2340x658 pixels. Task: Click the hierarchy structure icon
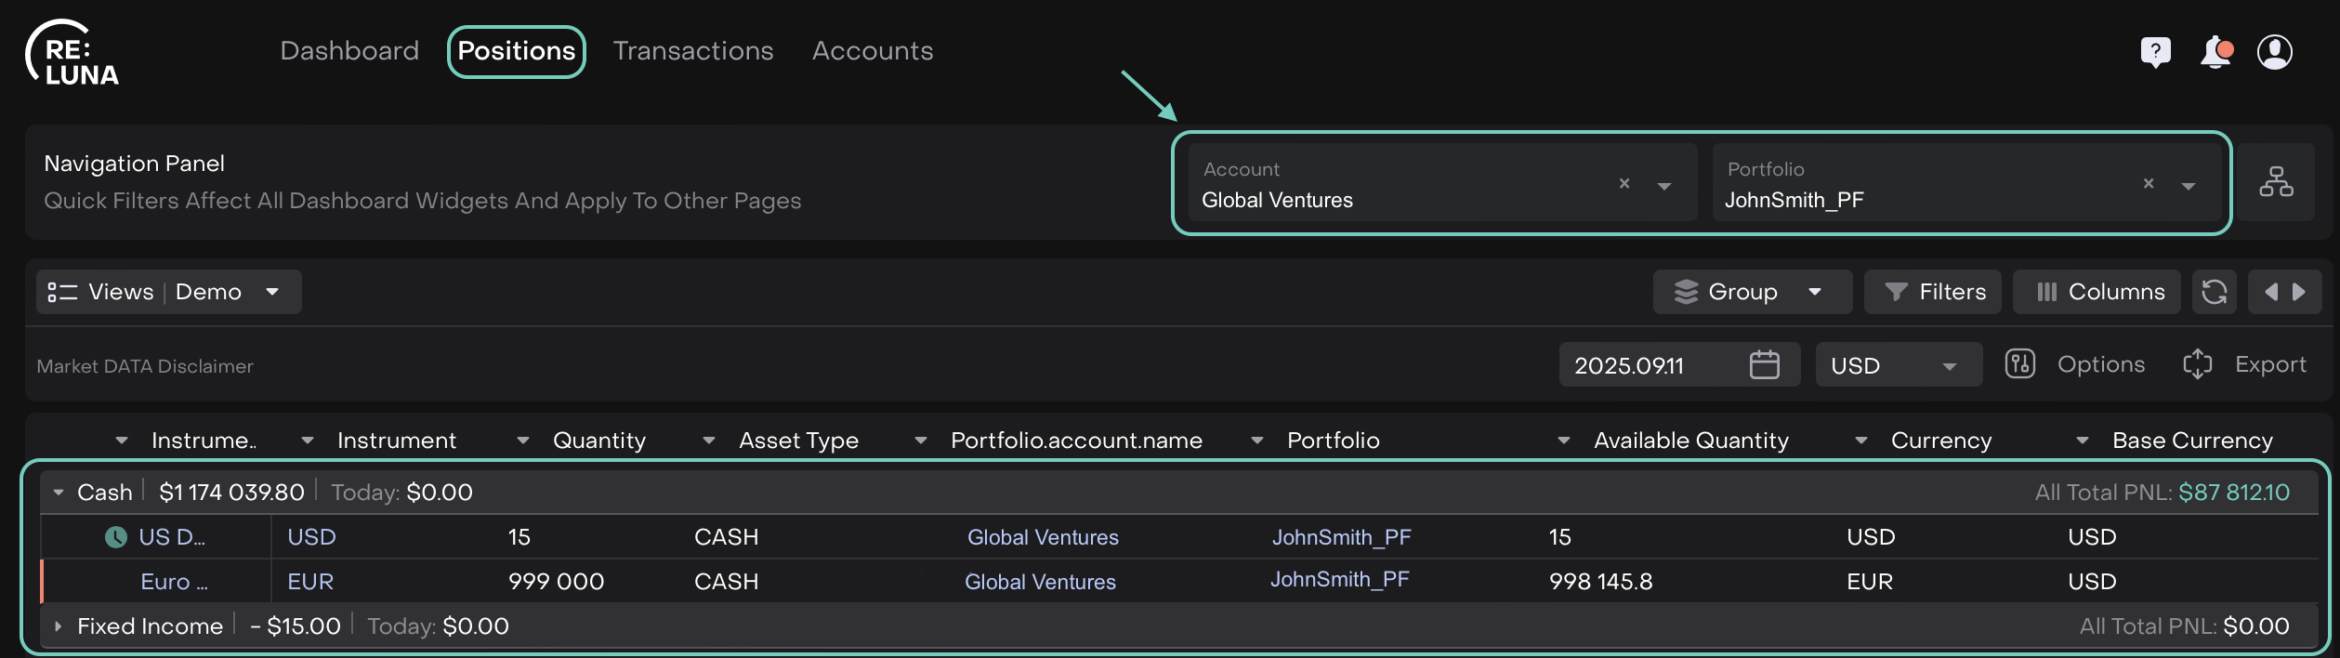coord(2276,182)
